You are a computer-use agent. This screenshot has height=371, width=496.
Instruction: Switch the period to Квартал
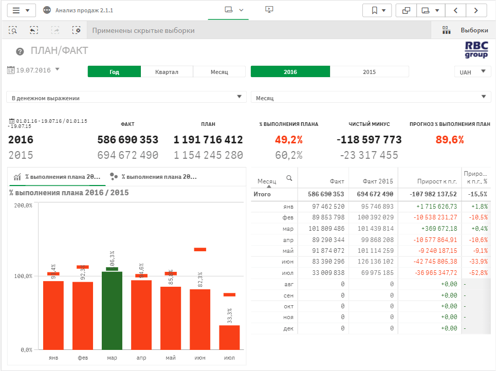167,72
